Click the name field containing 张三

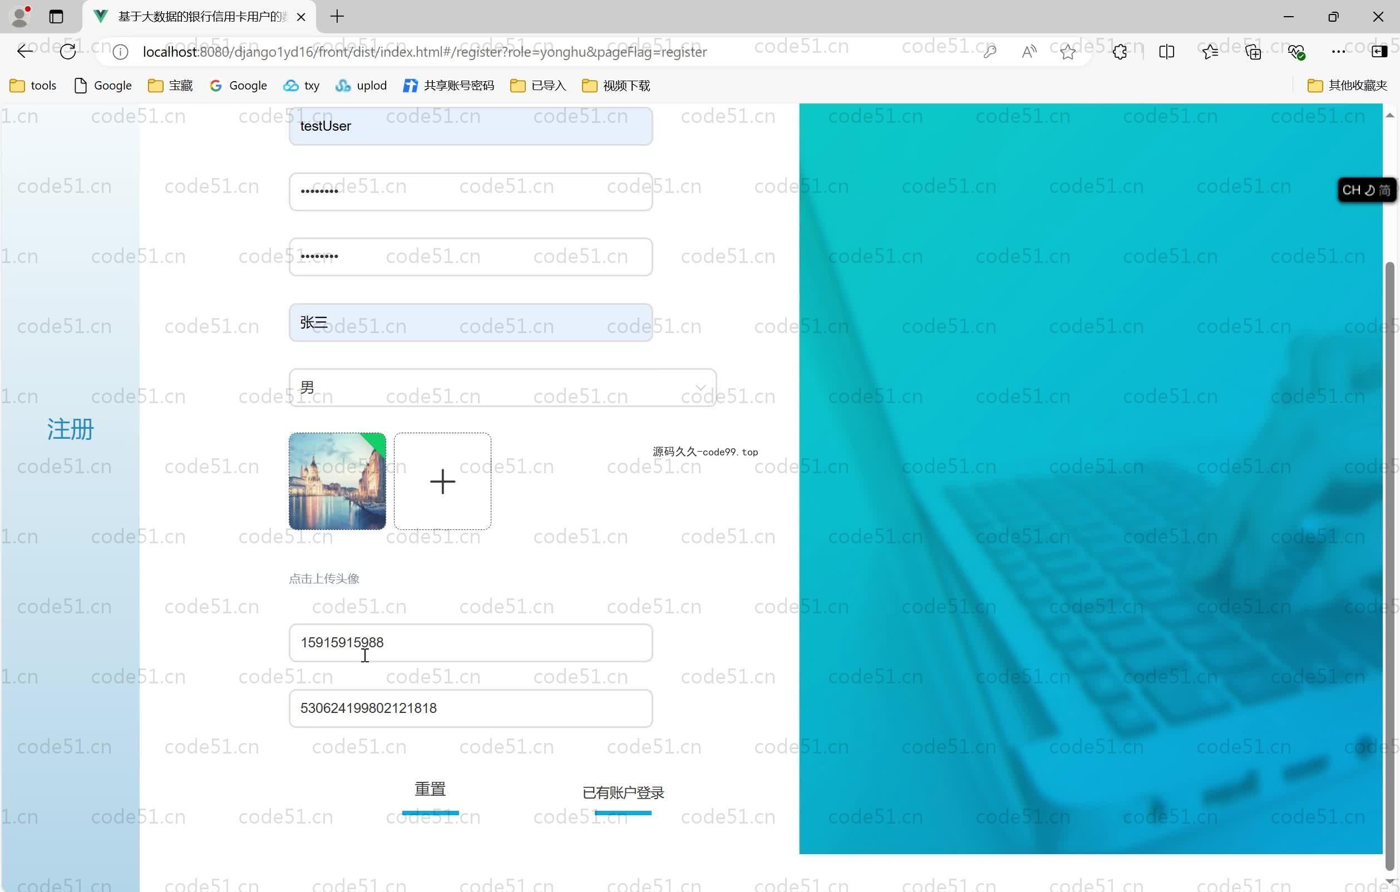coord(470,322)
